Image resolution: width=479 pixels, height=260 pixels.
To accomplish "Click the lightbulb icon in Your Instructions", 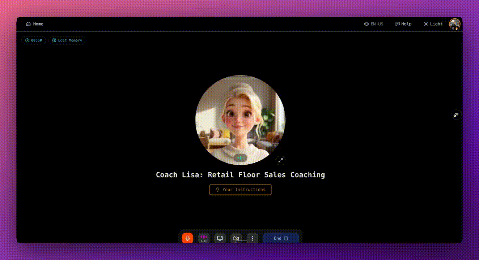I will coord(218,190).
